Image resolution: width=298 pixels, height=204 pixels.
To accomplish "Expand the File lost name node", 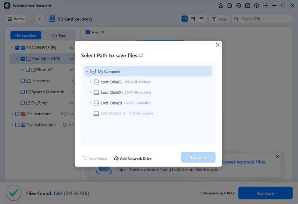I will [12, 114].
